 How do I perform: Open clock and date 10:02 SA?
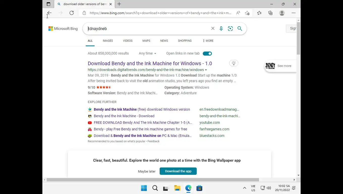(282, 188)
